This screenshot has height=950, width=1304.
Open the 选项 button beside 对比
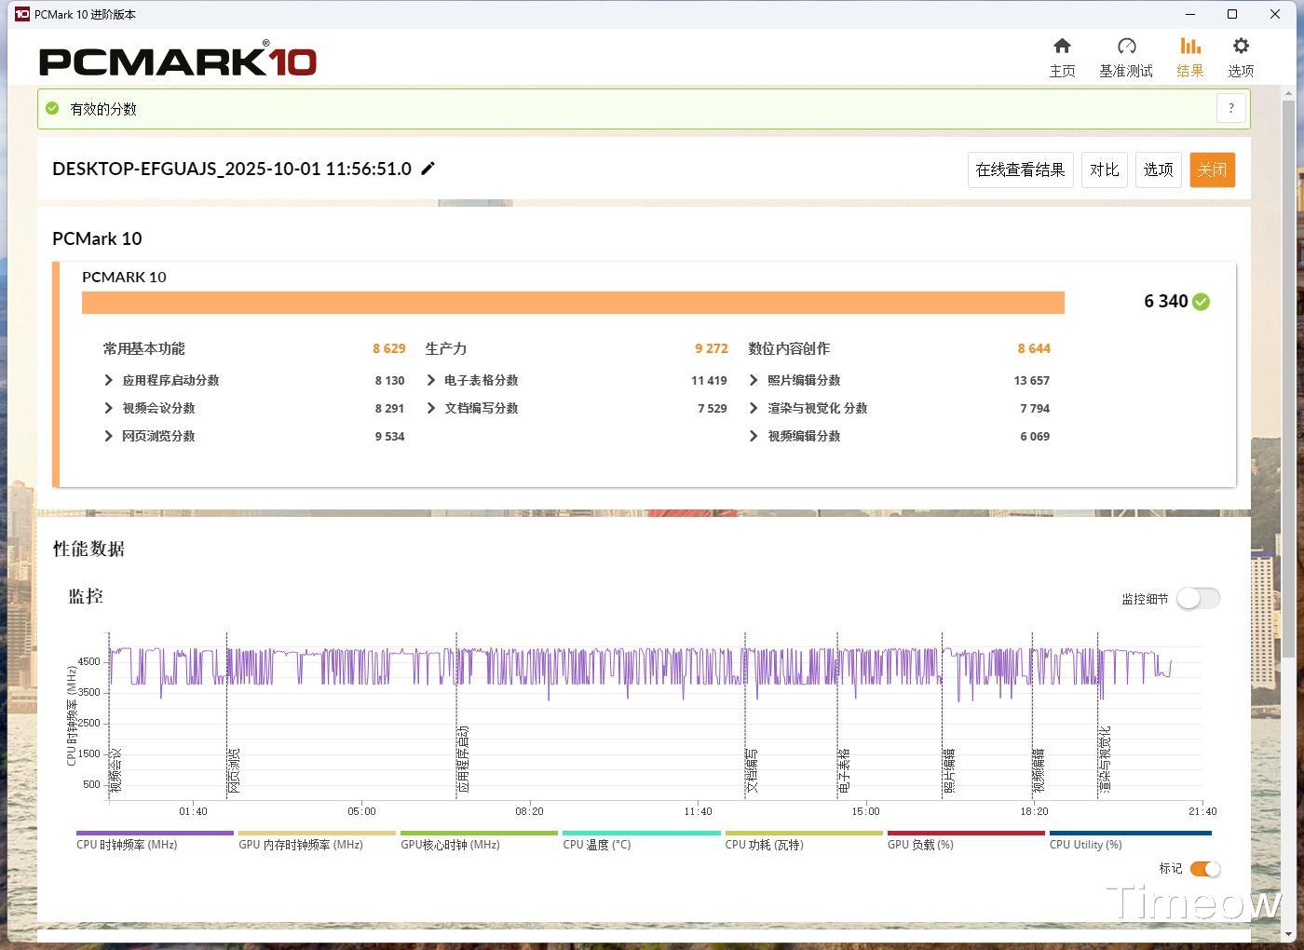tap(1158, 170)
